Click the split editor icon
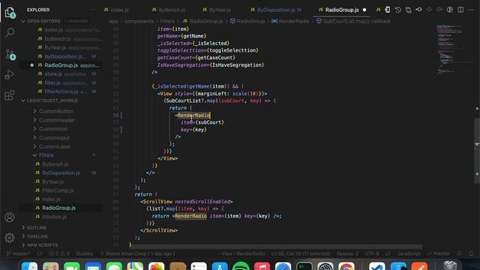Screen dimensions: 480x270 point(460,10)
